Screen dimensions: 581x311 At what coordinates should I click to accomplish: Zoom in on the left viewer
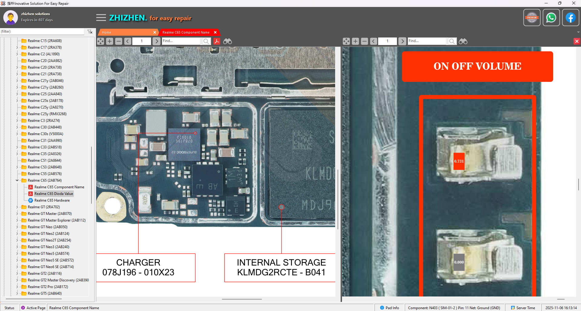point(110,41)
